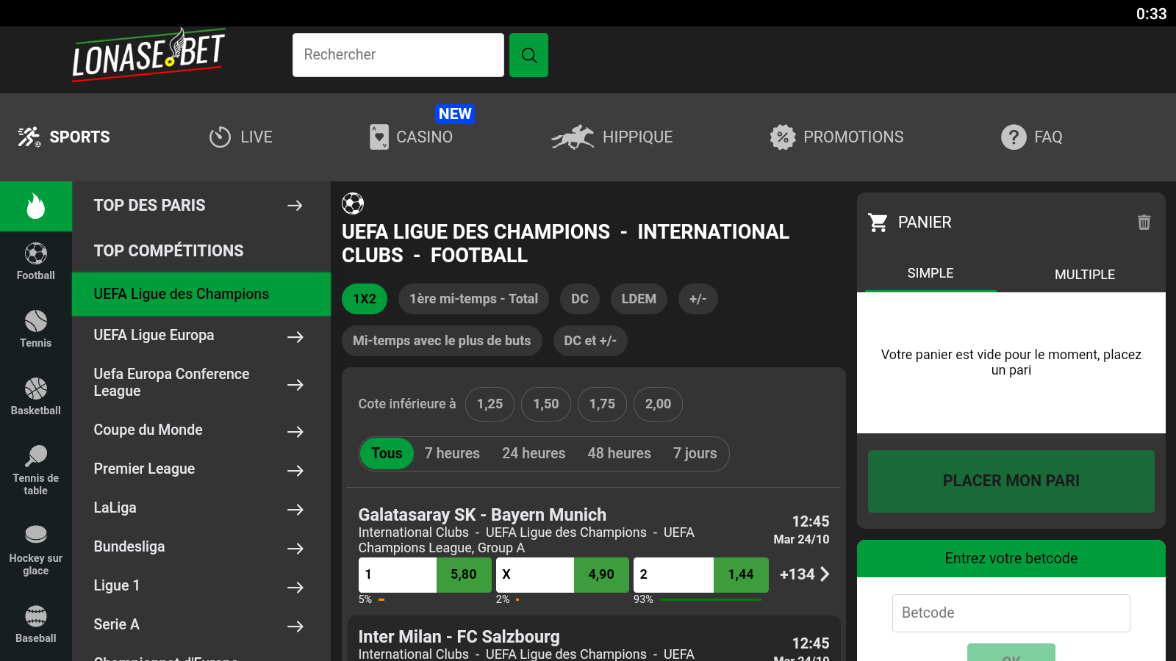The image size is (1176, 661).
Task: Click the Betcode input field
Action: (1011, 613)
